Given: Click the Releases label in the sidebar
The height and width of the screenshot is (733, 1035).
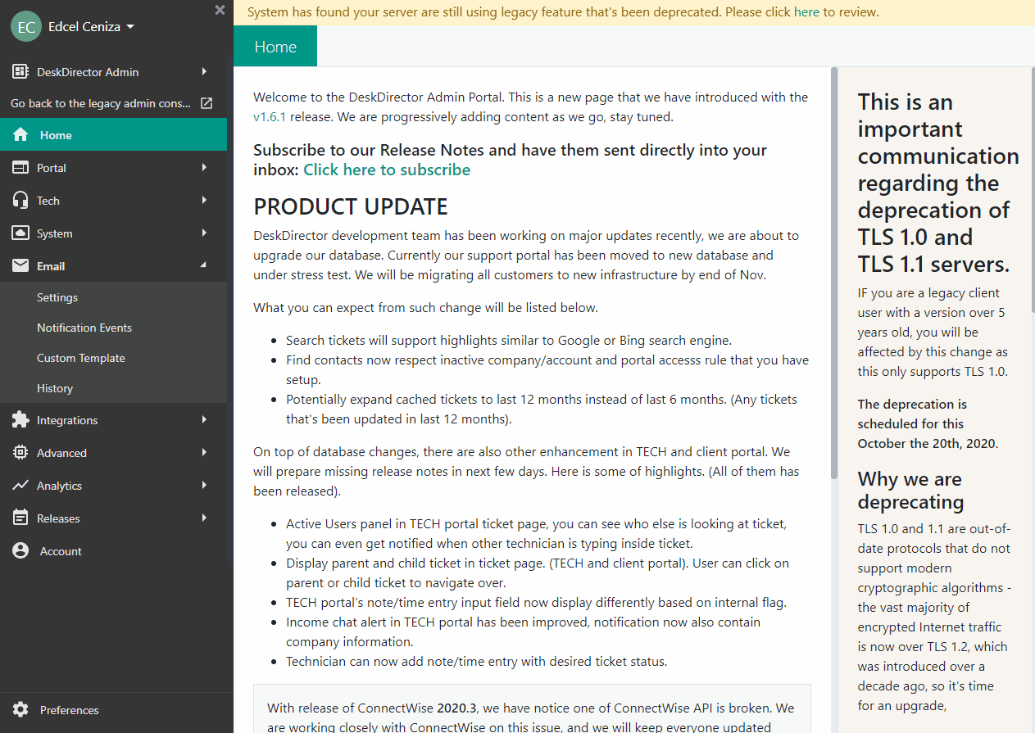Looking at the screenshot, I should point(58,518).
